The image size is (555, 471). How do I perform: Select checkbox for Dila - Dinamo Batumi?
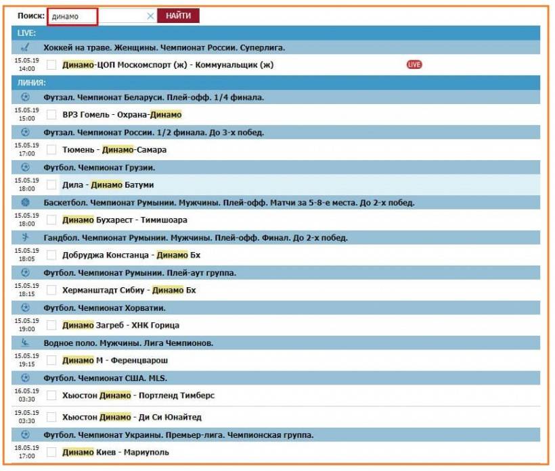[x=51, y=184]
